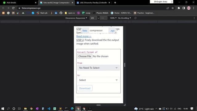Follow Read more>> link
Viewport: 197px width, 111px height.
tap(84, 36)
